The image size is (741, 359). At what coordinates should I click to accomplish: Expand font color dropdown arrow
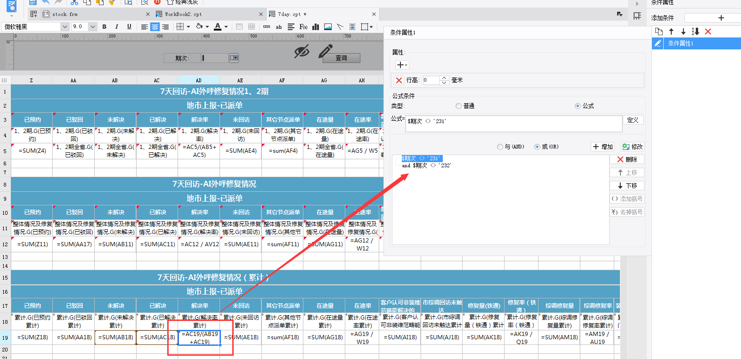tap(226, 27)
